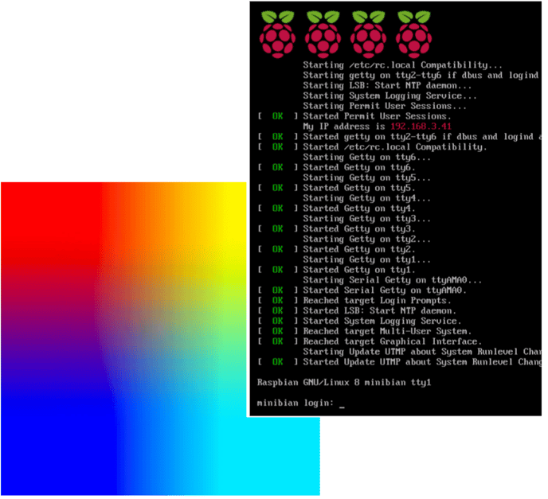Click 'Started System Logging Service.' line
The width and height of the screenshot is (548, 499).
(382, 322)
